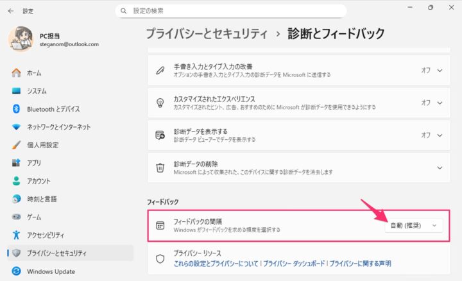
Task: Open the Windows Update section
Action: [50, 271]
